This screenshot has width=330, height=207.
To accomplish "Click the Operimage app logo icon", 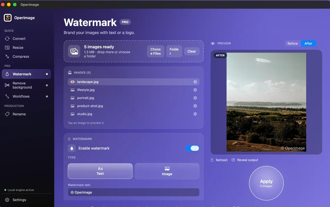I will [x=8, y=17].
